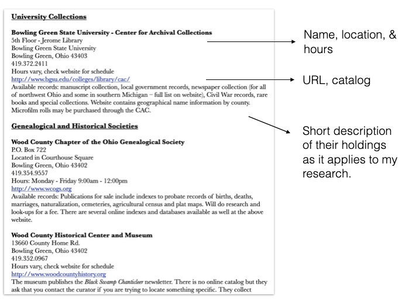
Task: Select the "Short description of their holdings" annotation
Action: (349, 152)
